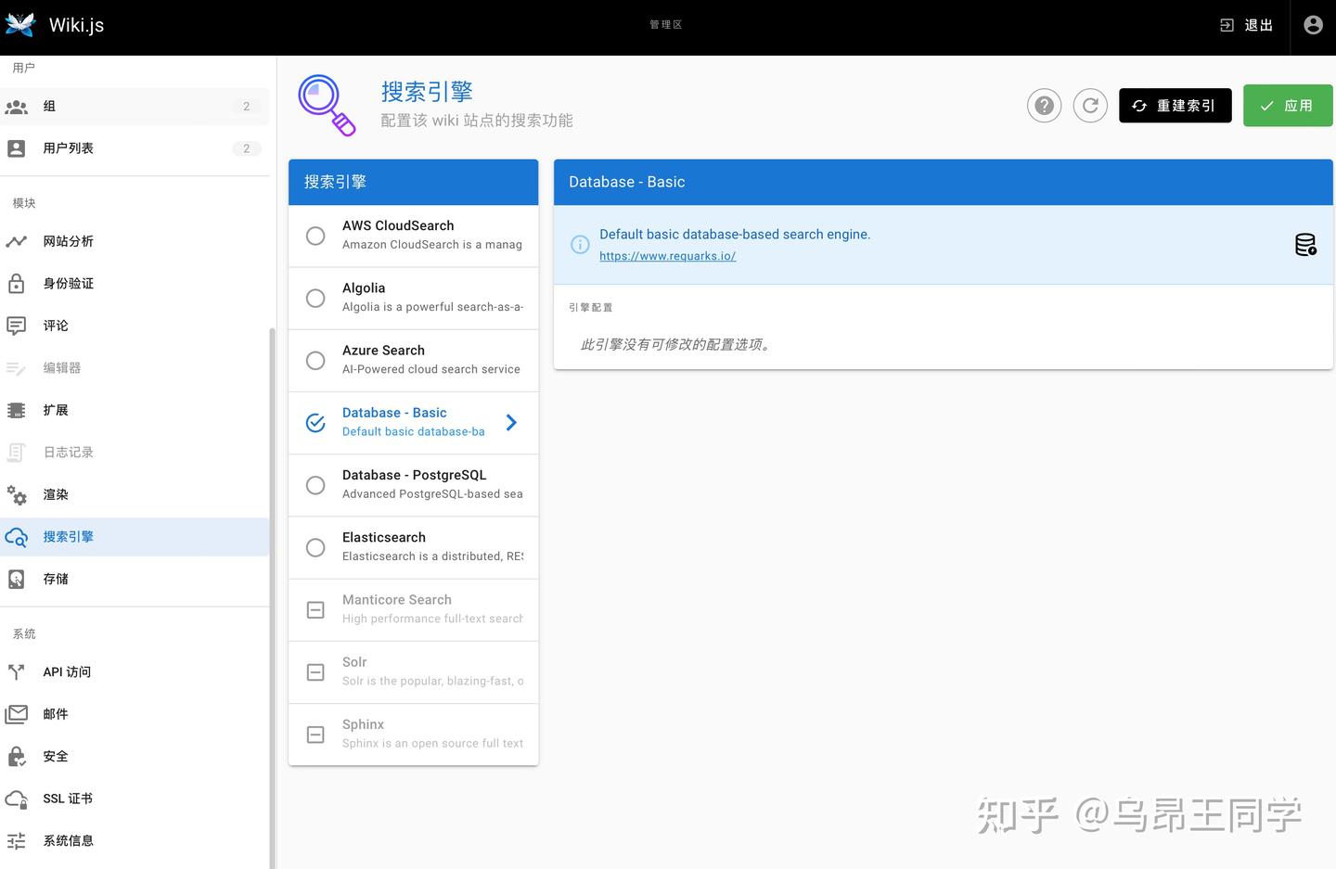Select the Algolia radio button
The height and width of the screenshot is (869, 1336).
click(315, 298)
